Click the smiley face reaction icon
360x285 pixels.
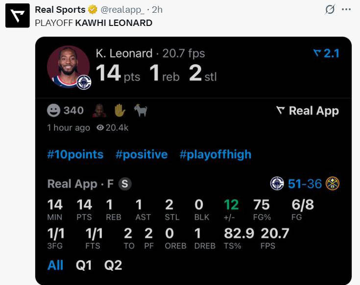tap(53, 111)
